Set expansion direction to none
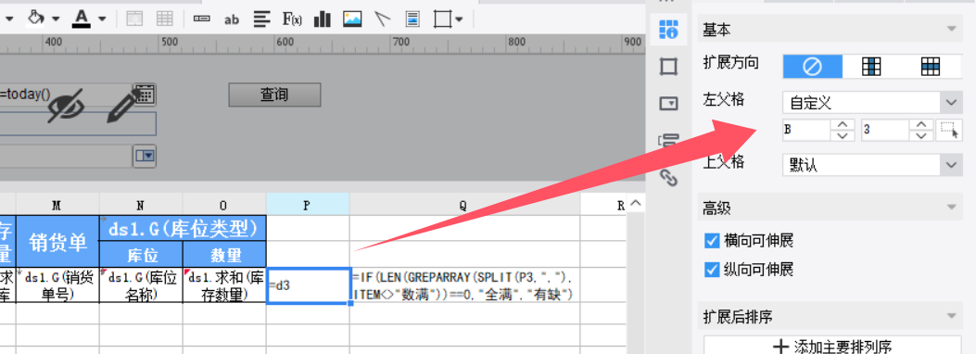 812,67
